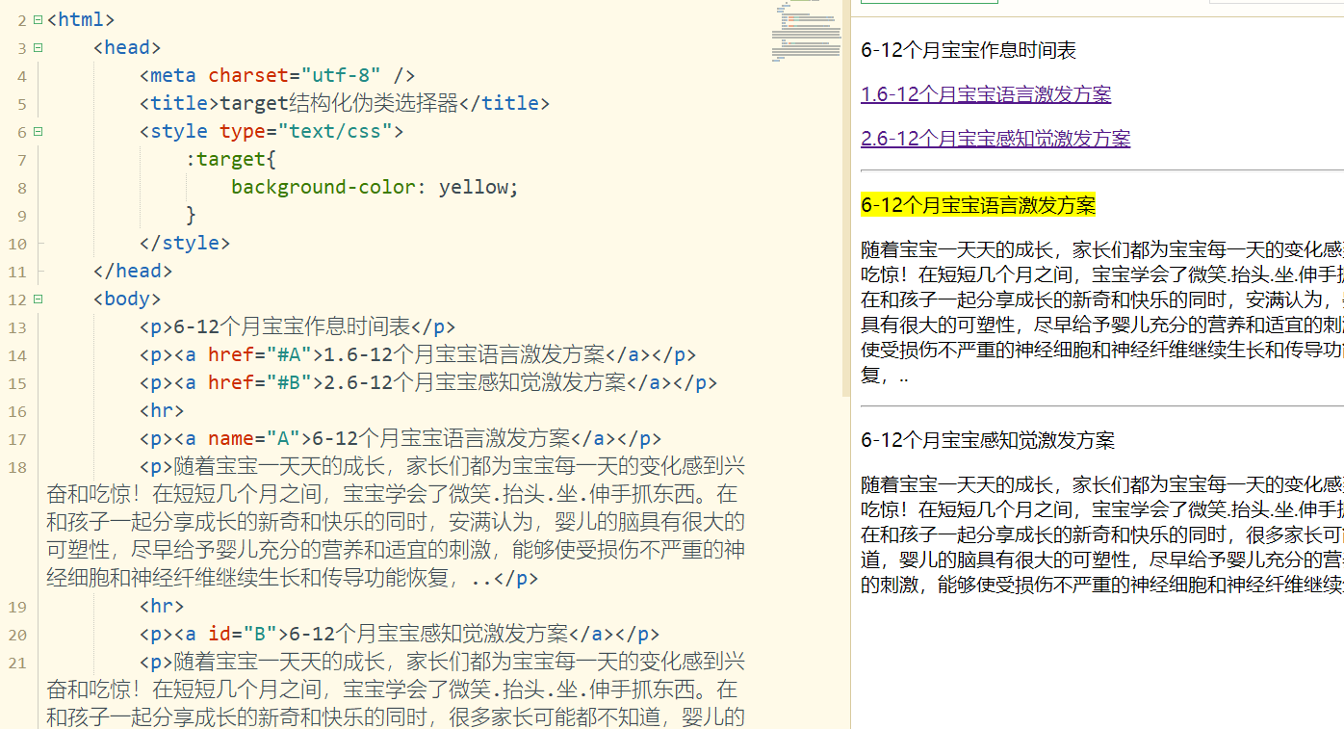
Task: Click the <p>6-12个月宝宝作息时间表</p> code line
Action: click(297, 326)
